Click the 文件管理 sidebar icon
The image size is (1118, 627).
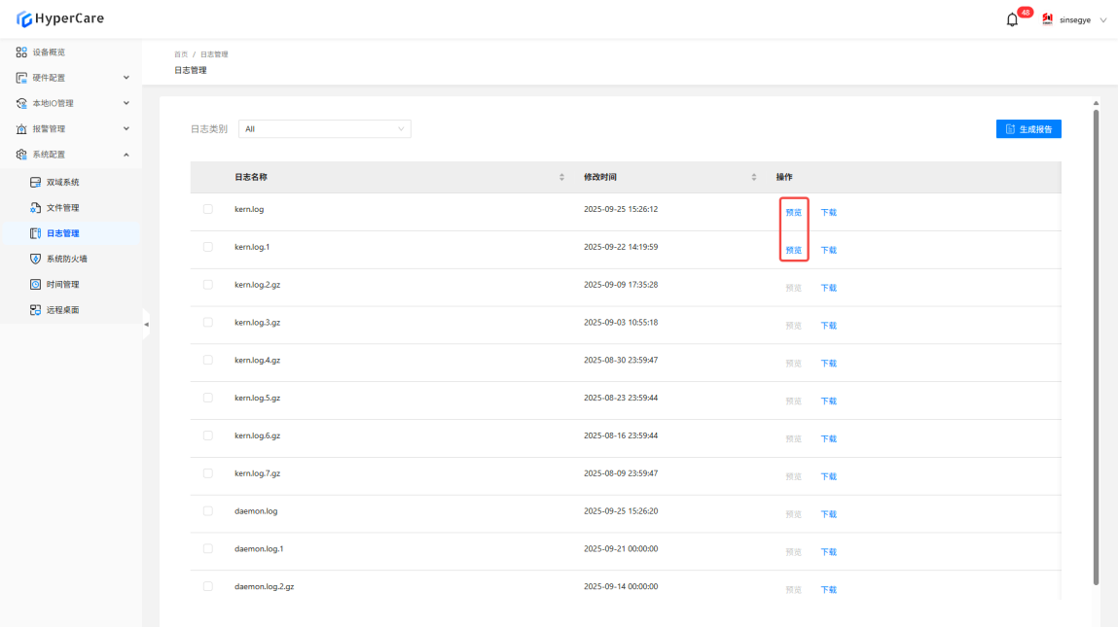(x=35, y=208)
